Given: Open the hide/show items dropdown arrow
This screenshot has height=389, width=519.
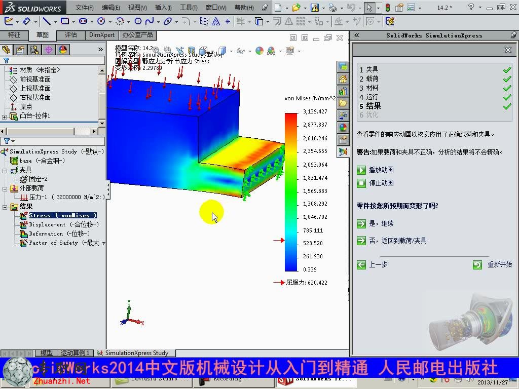Looking at the screenshot, I should (250, 51).
